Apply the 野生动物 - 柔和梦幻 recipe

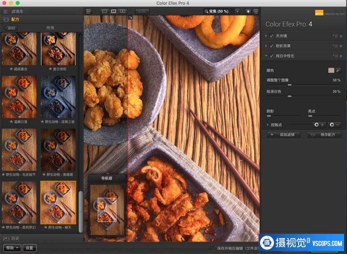[19, 202]
